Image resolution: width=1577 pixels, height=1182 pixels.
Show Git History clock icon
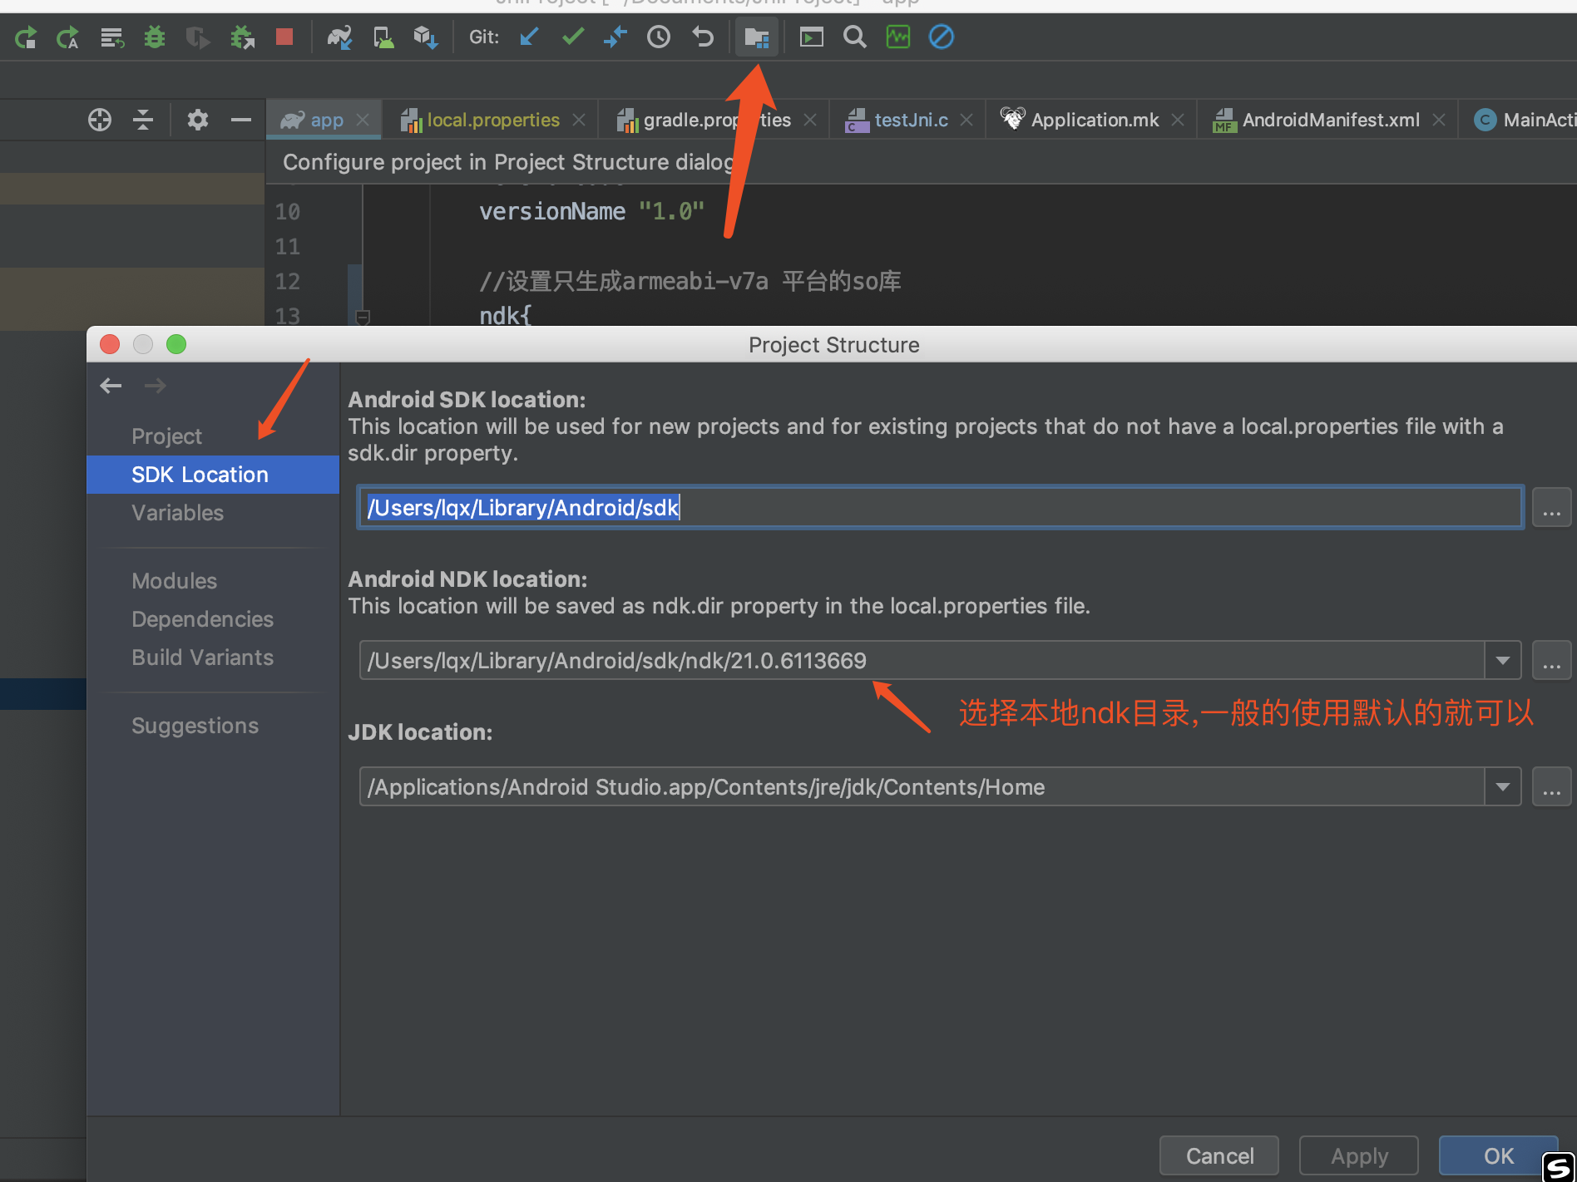click(x=659, y=37)
